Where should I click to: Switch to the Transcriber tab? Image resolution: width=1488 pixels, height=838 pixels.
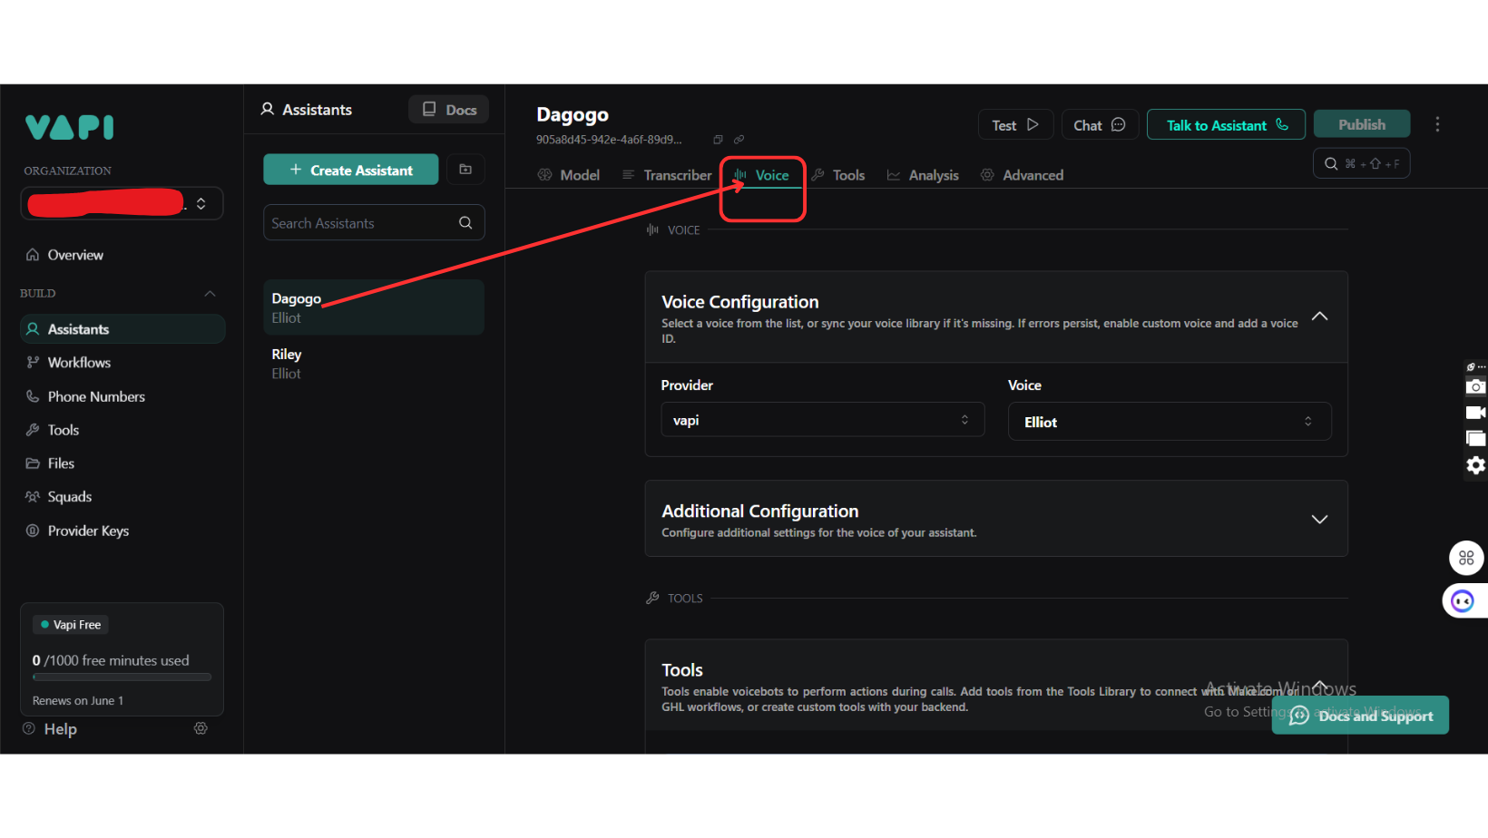(667, 175)
